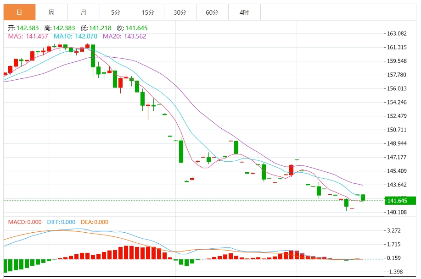Click the -1.398 MACD axis label
Screen dimensions: 421x279
click(x=395, y=272)
